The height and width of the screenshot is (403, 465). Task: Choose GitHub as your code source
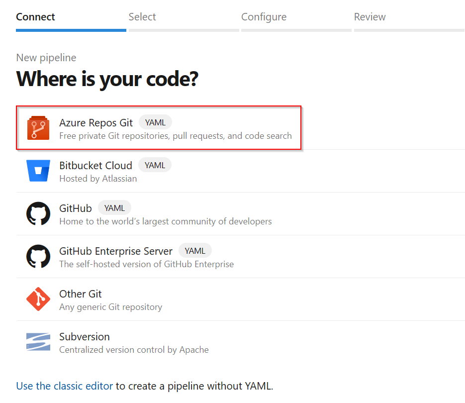149,213
